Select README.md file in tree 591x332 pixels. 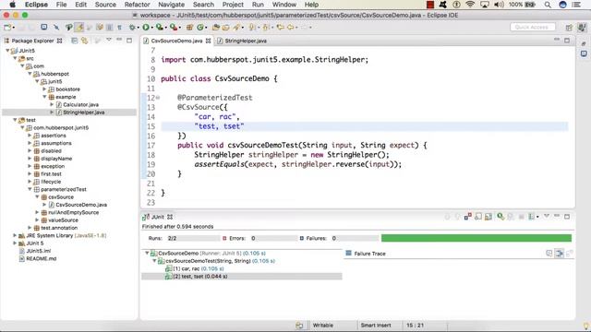point(41,258)
